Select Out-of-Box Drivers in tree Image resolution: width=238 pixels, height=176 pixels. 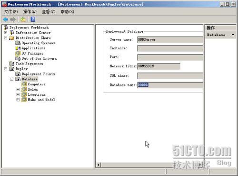pyautogui.click(x=39, y=58)
